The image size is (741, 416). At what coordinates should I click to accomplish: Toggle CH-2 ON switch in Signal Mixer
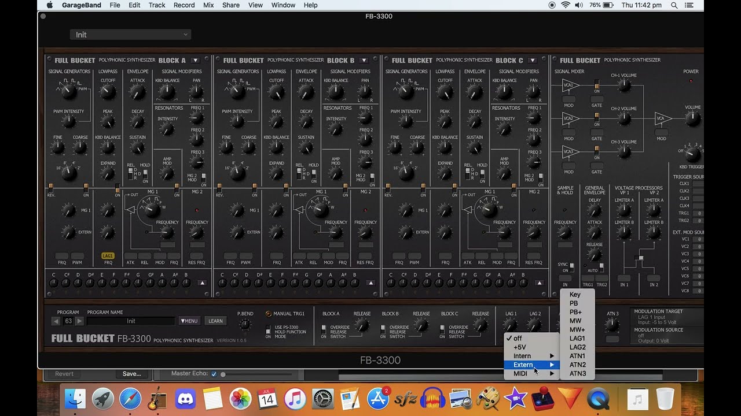(x=597, y=118)
